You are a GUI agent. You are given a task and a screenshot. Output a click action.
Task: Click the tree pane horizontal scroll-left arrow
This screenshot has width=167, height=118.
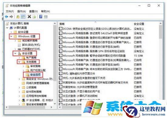[7, 107]
